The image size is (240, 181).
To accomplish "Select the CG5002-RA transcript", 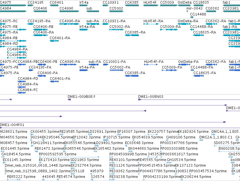I will tap(116, 30).
